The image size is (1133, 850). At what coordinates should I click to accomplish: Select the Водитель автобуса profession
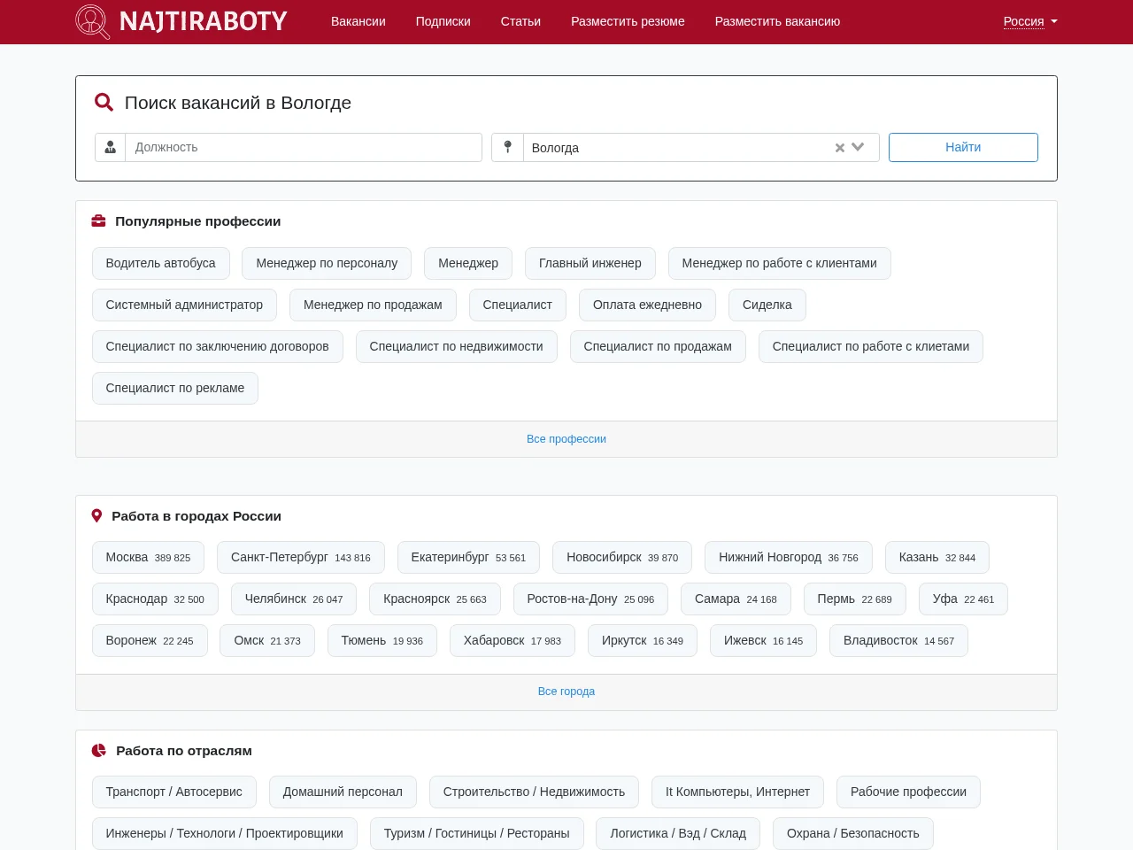pos(160,263)
